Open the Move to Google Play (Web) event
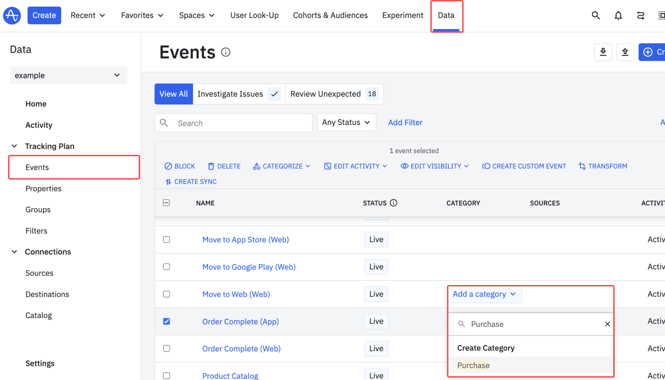Screen dimensions: 665x380 [249, 267]
